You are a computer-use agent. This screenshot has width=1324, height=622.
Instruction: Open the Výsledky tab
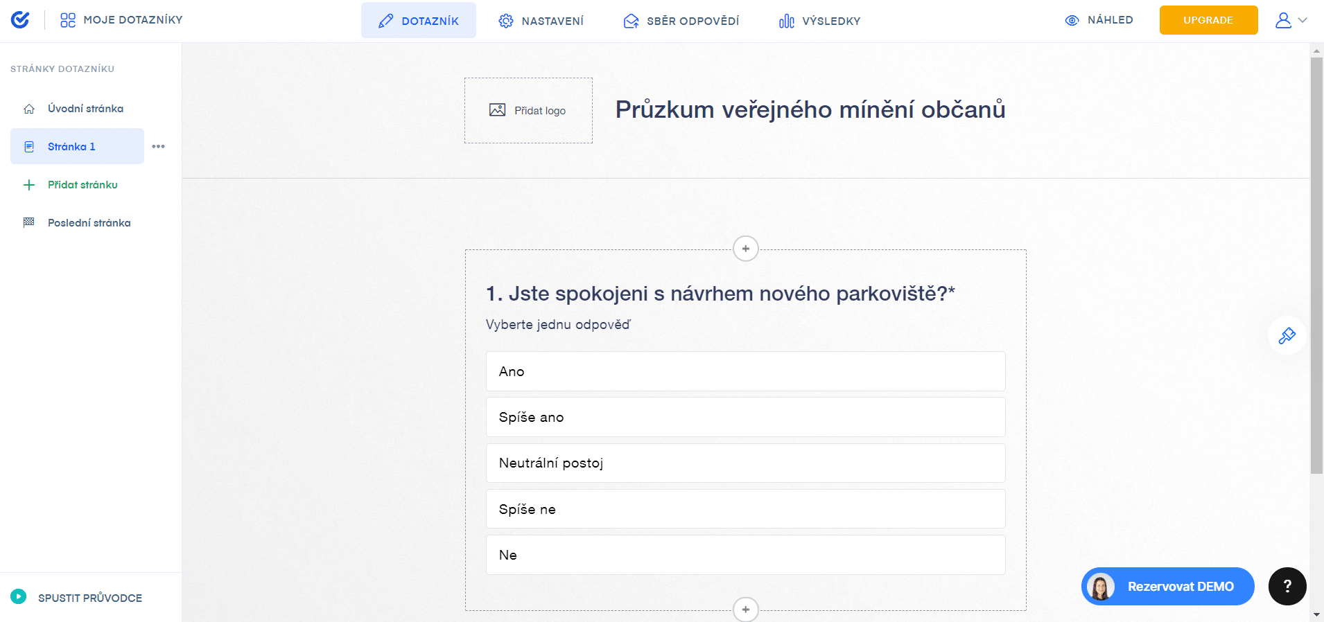[x=819, y=21]
